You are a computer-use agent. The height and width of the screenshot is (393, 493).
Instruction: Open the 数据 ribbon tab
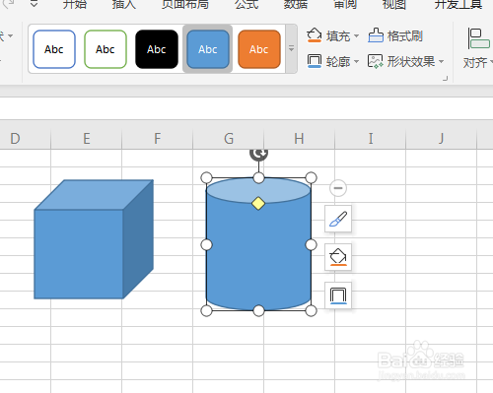click(296, 4)
